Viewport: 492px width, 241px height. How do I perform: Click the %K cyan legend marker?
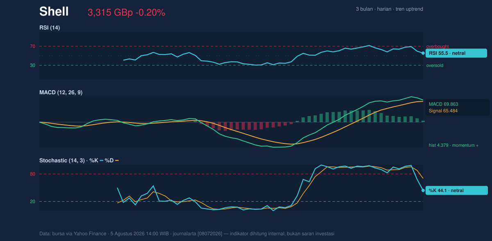(101, 161)
